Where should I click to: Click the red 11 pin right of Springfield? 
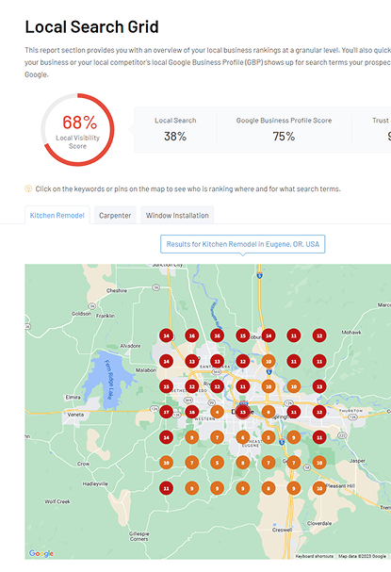pyautogui.click(x=294, y=412)
